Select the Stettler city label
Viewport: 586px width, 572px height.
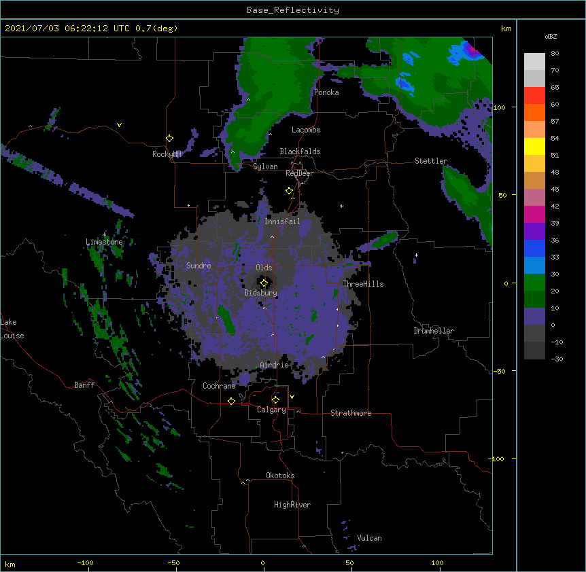pos(431,161)
